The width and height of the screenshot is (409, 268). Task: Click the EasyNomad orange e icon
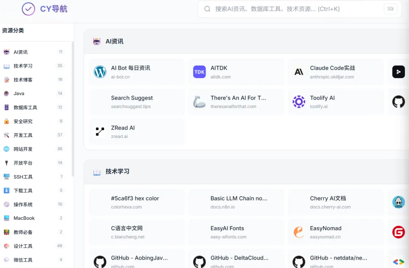point(299,232)
